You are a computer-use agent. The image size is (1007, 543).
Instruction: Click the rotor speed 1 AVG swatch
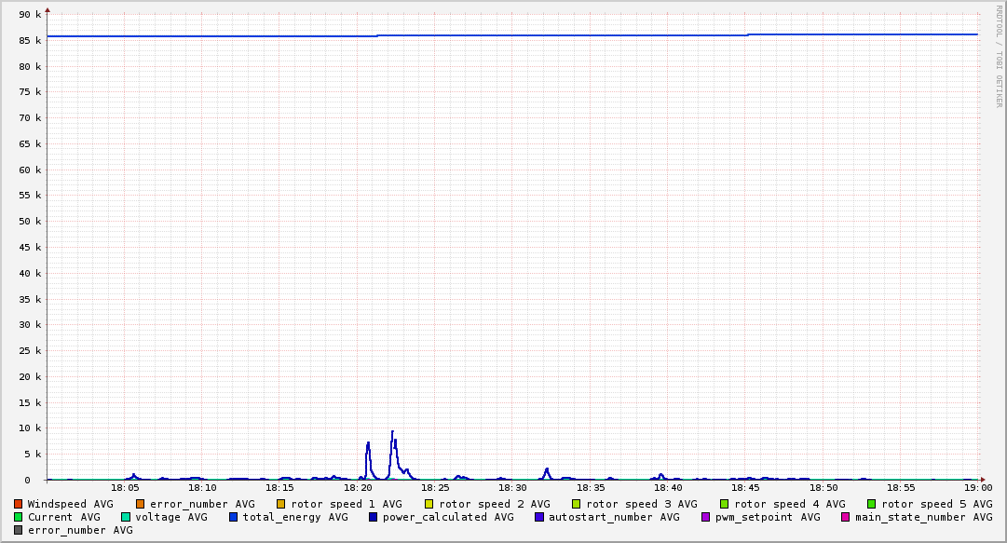(x=281, y=504)
